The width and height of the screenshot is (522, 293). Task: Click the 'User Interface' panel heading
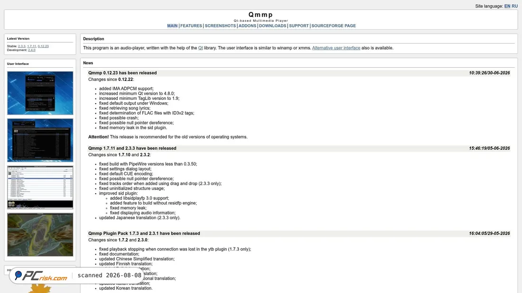18,64
